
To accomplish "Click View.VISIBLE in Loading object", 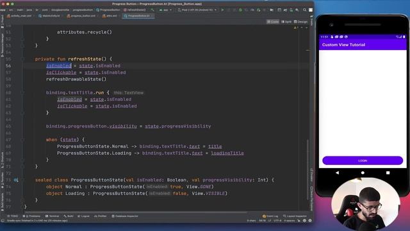I will point(208,194).
